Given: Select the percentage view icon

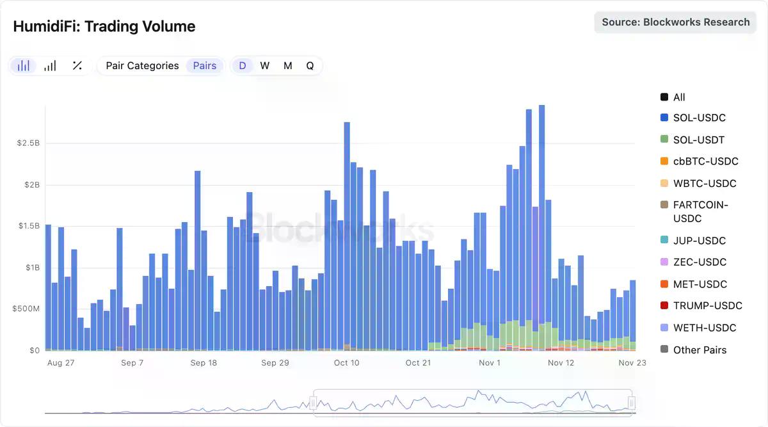Looking at the screenshot, I should click(77, 65).
